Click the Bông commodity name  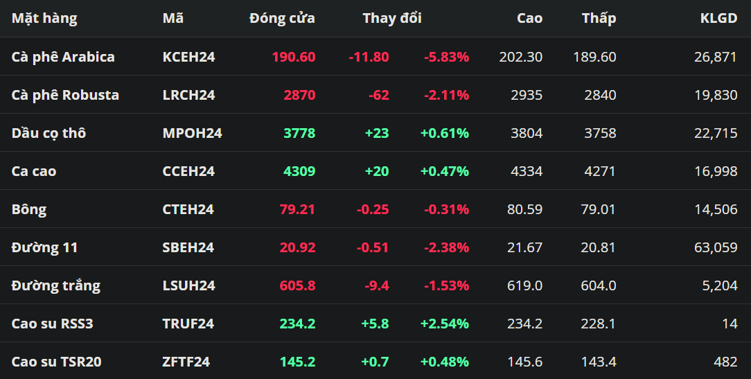click(x=29, y=209)
